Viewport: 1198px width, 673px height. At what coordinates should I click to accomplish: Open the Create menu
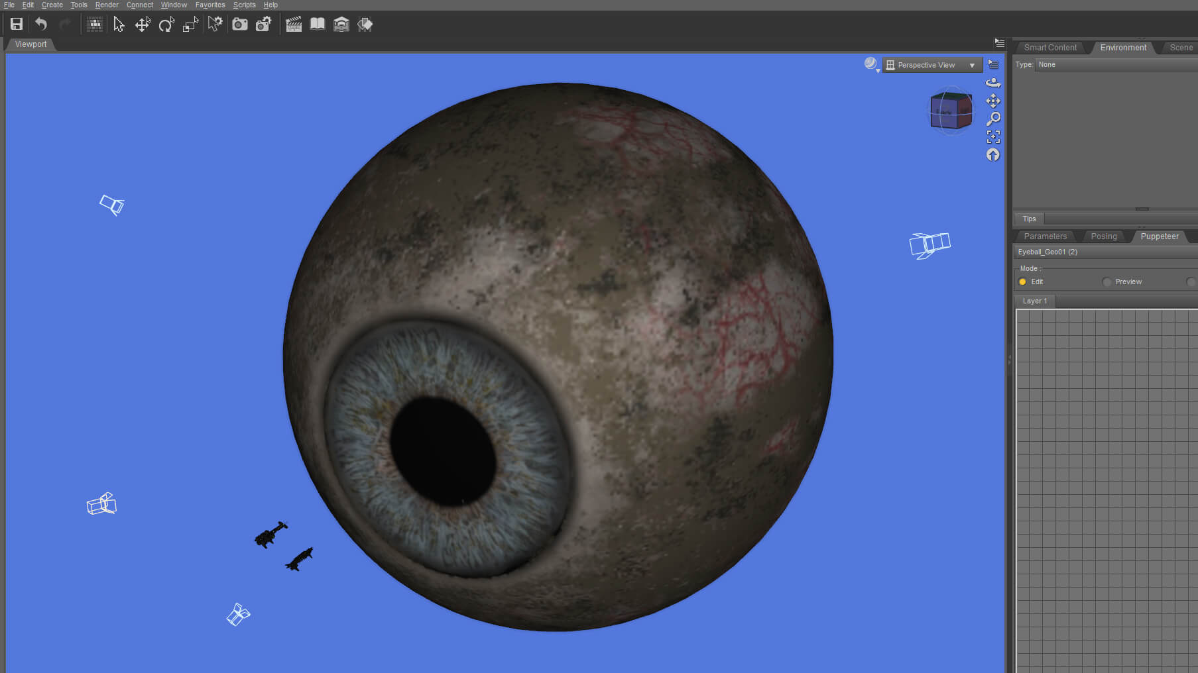pyautogui.click(x=52, y=5)
